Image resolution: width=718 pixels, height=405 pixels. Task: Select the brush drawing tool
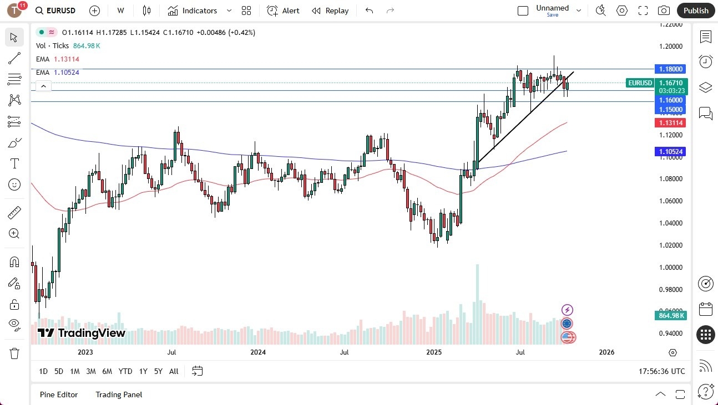(14, 142)
